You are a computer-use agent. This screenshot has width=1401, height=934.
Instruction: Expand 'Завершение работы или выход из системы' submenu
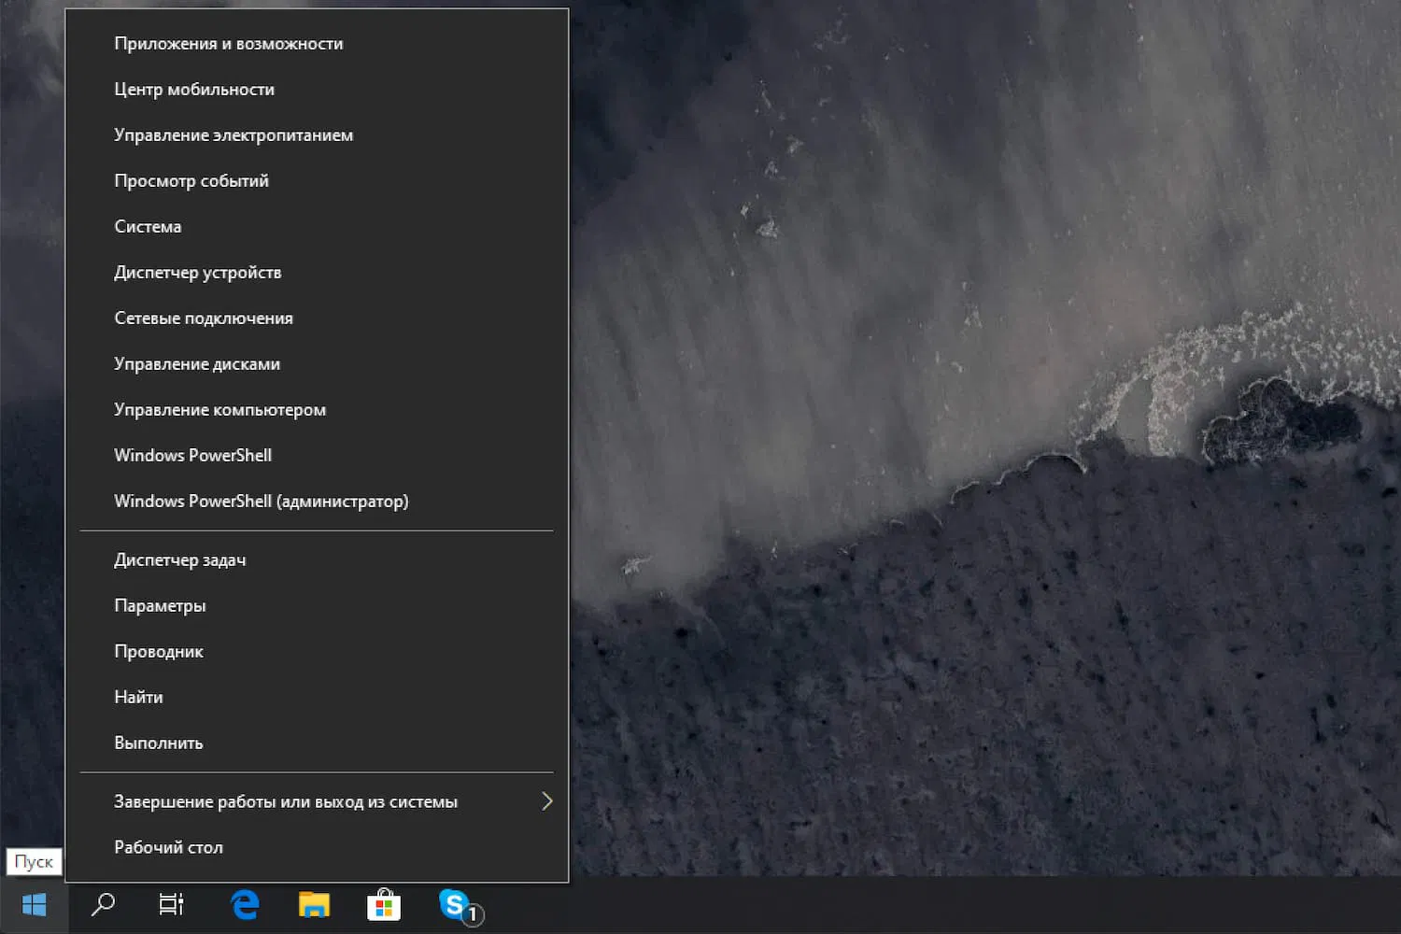point(317,802)
